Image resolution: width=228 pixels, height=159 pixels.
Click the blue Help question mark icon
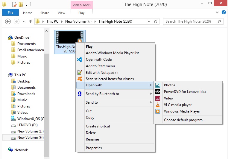(224, 12)
